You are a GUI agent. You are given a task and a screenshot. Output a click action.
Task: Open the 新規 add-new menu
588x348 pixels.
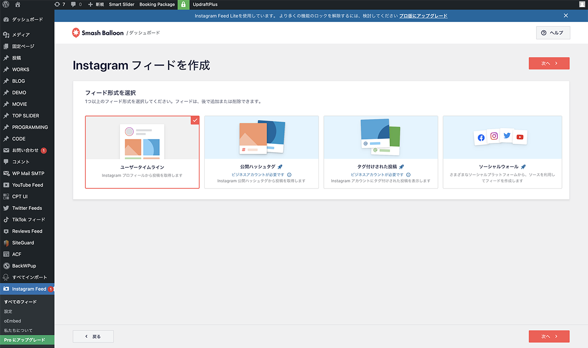[96, 4]
